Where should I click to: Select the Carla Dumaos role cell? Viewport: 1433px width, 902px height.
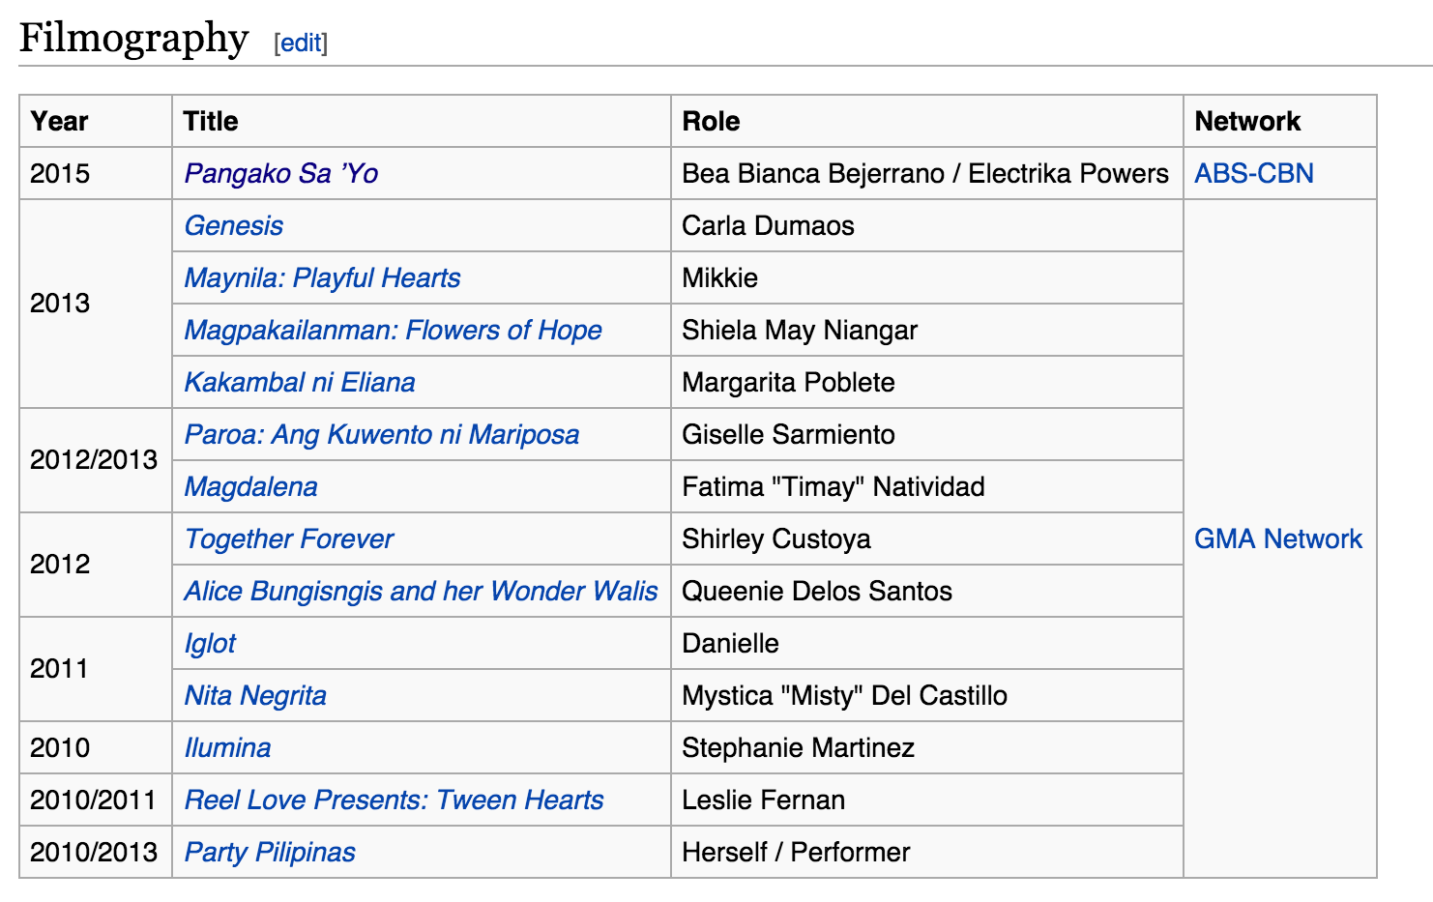pyautogui.click(x=768, y=226)
